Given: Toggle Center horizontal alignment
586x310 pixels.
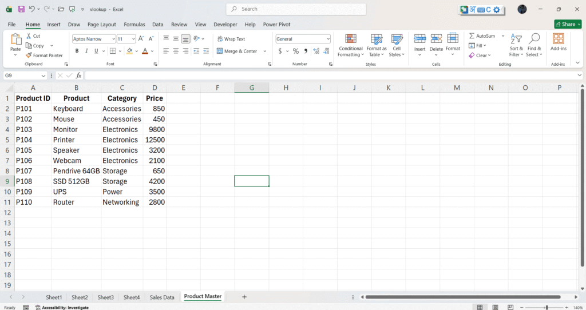Looking at the screenshot, I should coord(176,51).
